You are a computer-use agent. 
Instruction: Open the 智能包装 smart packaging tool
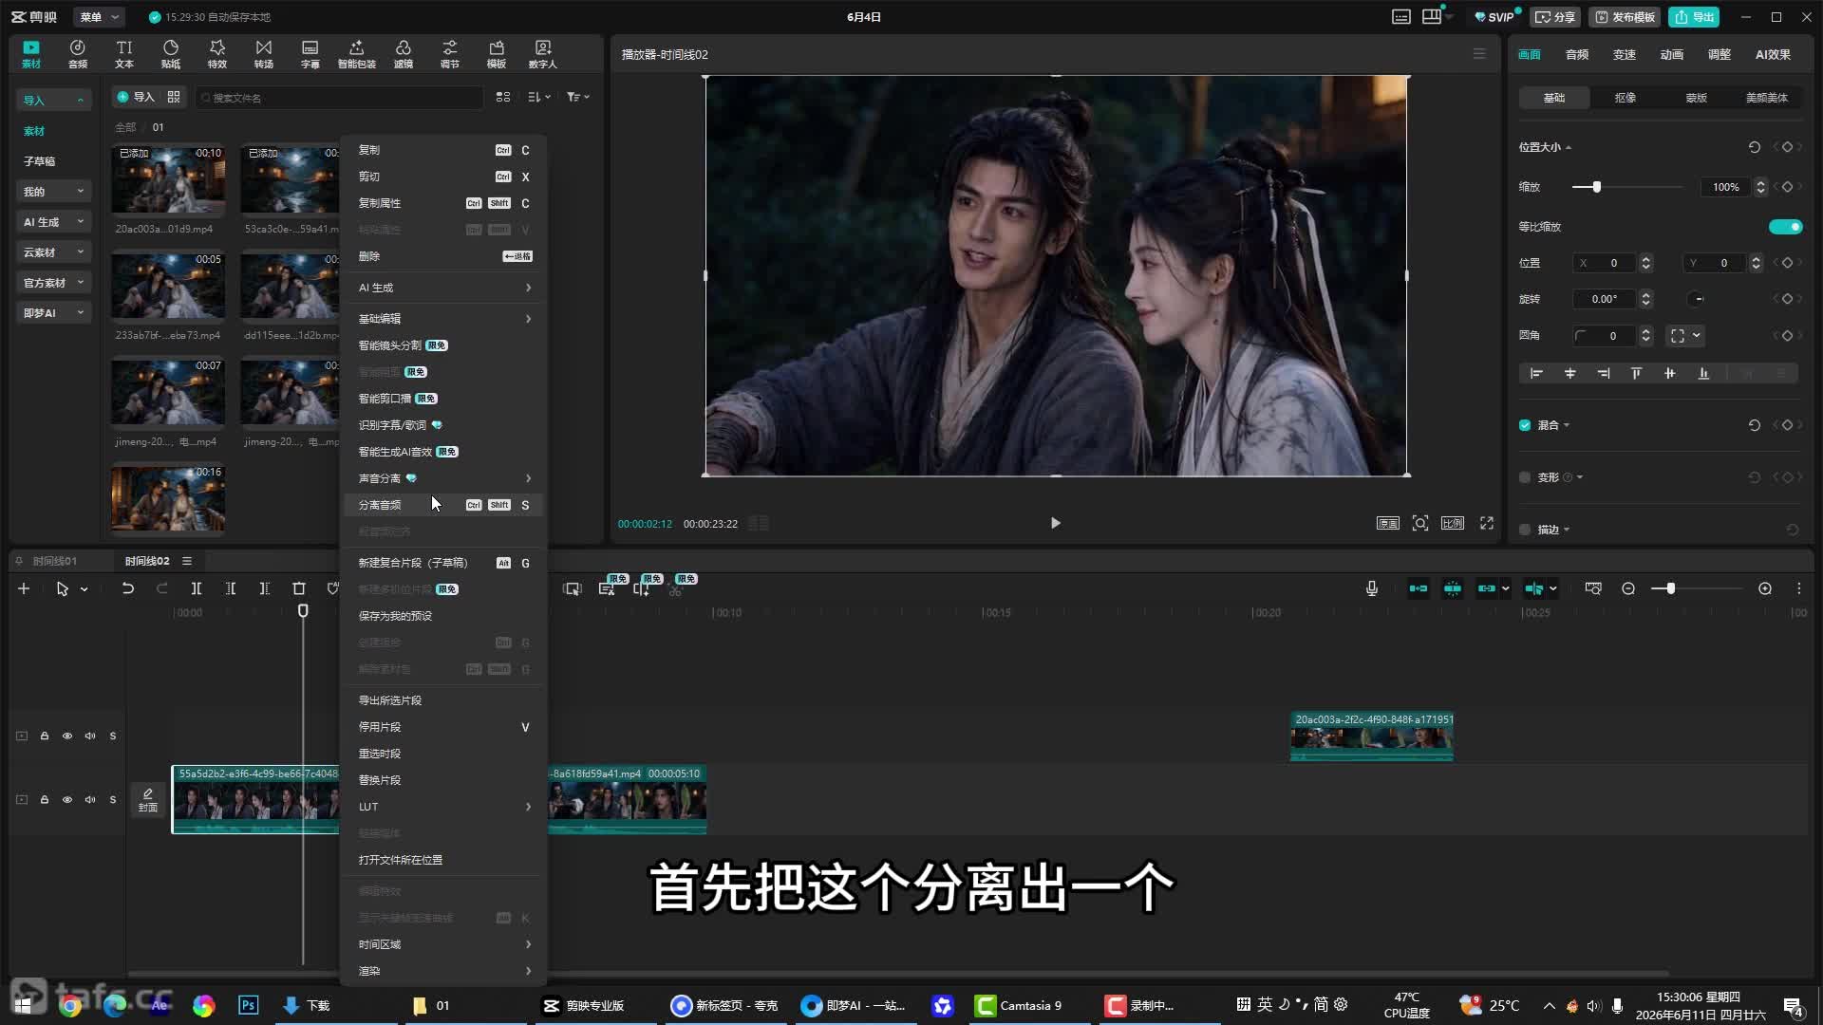357,54
